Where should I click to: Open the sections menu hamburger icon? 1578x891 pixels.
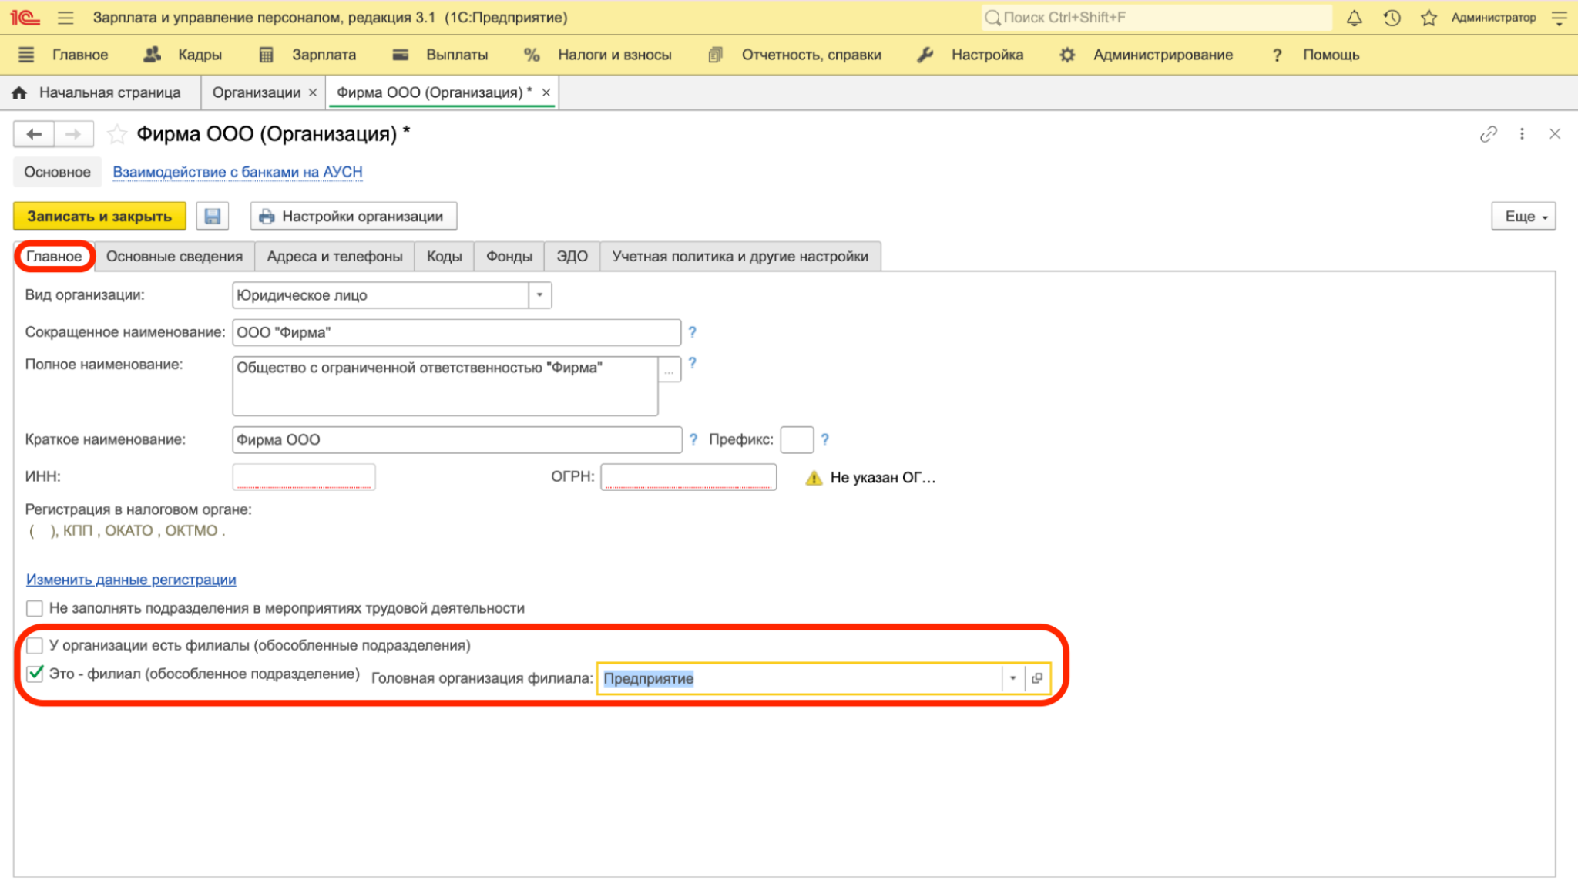pyautogui.click(x=26, y=55)
